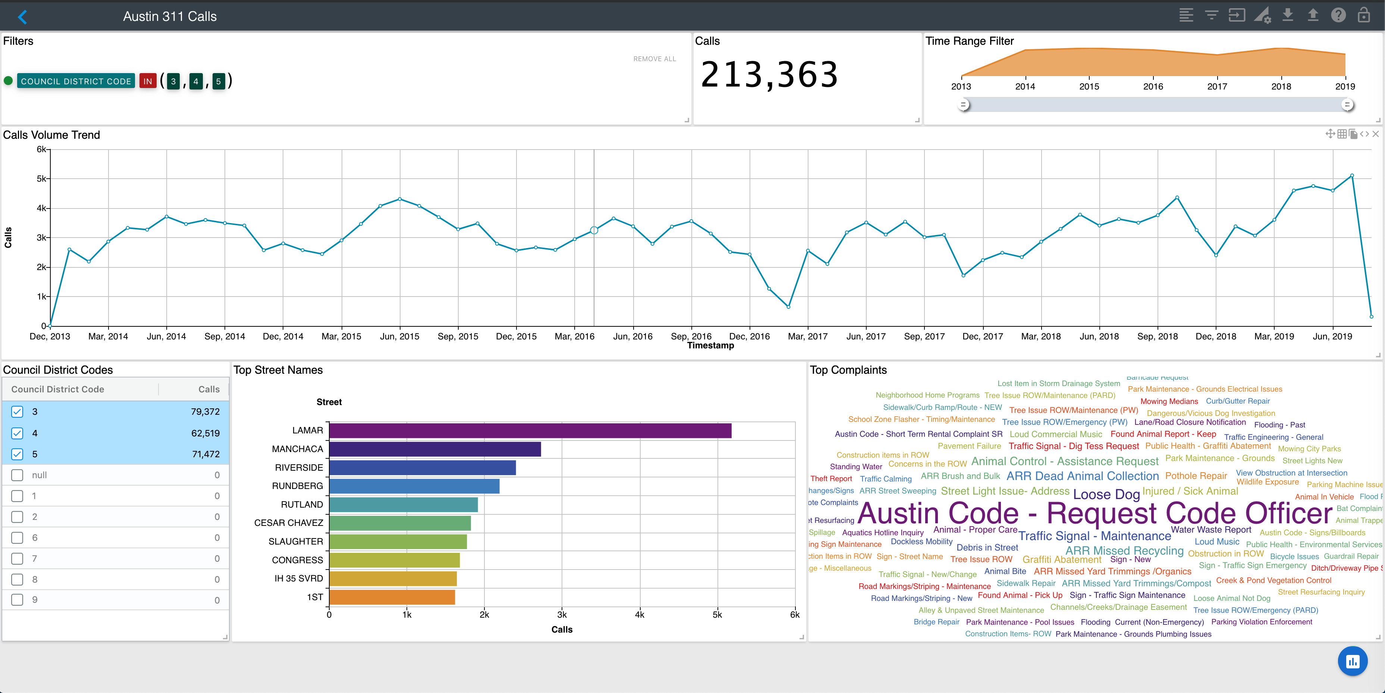Uncheck council district 4 checkbox
Screen dimensions: 1385x693
click(x=17, y=433)
